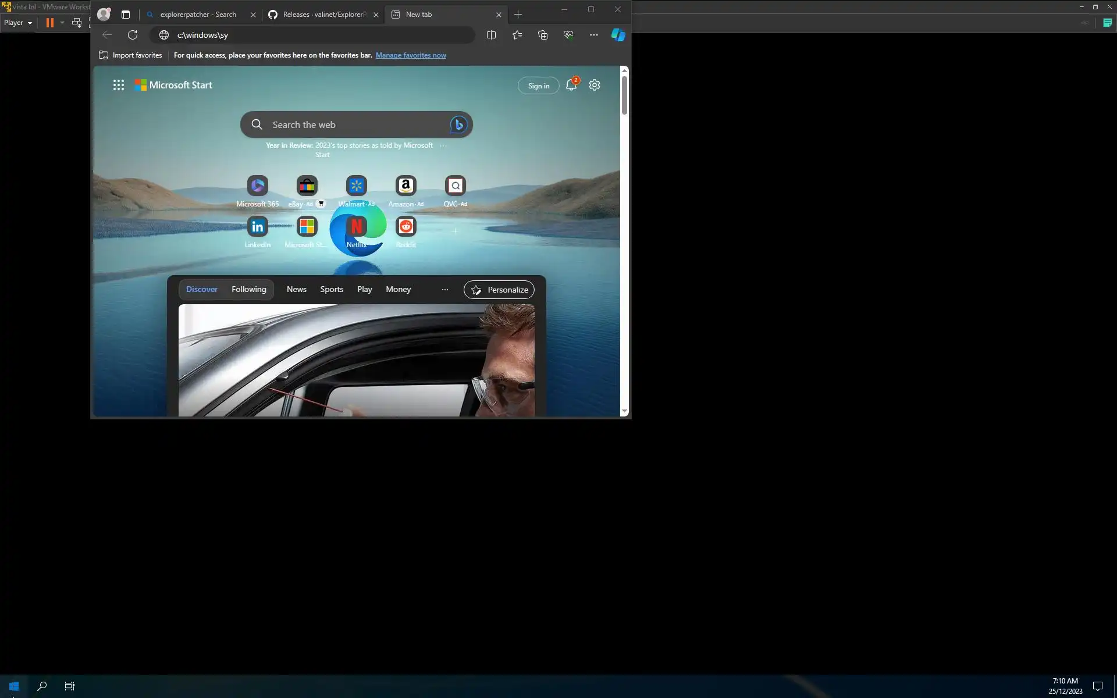Open the Favorites star menu

tap(517, 35)
